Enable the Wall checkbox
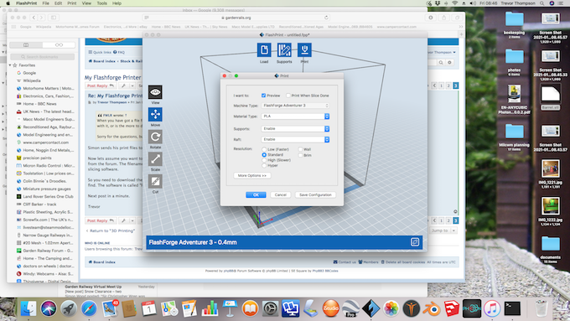The image size is (570, 321). 300,149
